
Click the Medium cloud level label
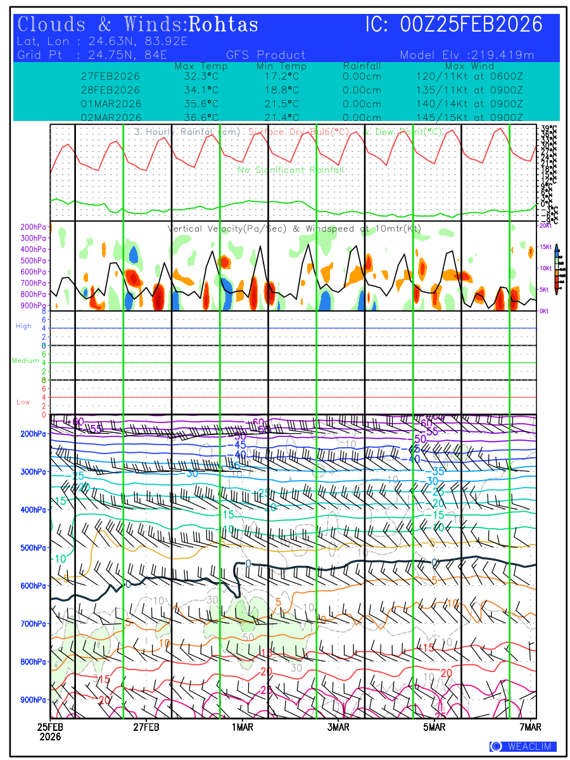25,361
